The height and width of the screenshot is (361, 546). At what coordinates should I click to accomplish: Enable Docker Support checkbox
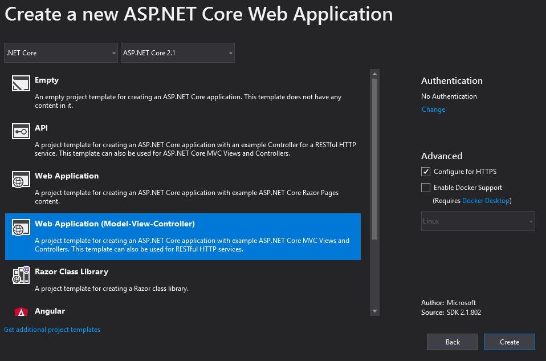coord(426,188)
